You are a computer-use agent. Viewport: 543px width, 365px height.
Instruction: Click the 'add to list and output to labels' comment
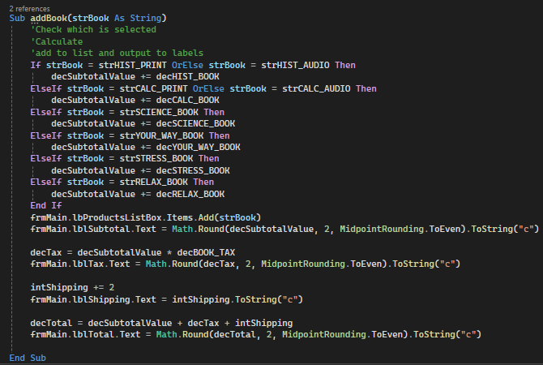pos(117,53)
